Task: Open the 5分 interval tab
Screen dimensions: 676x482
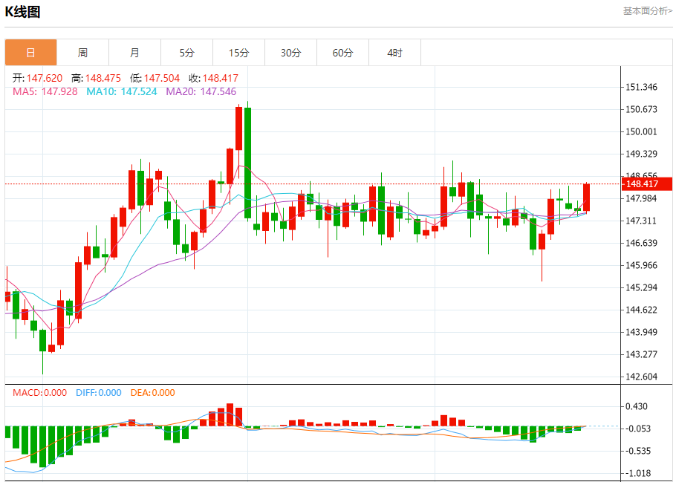Action: (186, 53)
